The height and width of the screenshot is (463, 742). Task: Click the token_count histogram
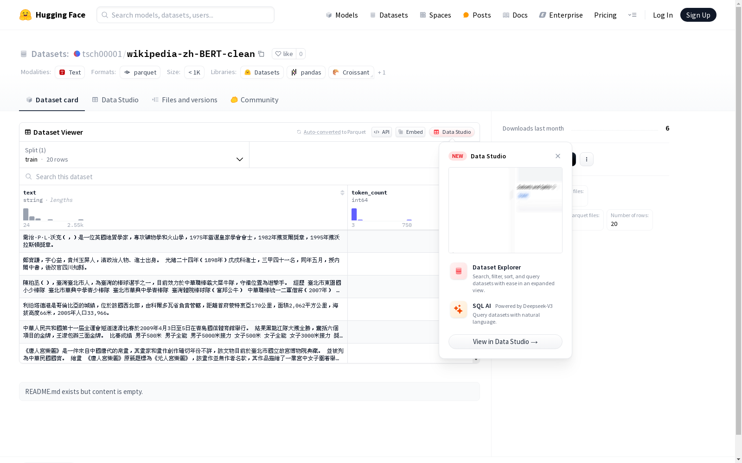click(x=382, y=214)
